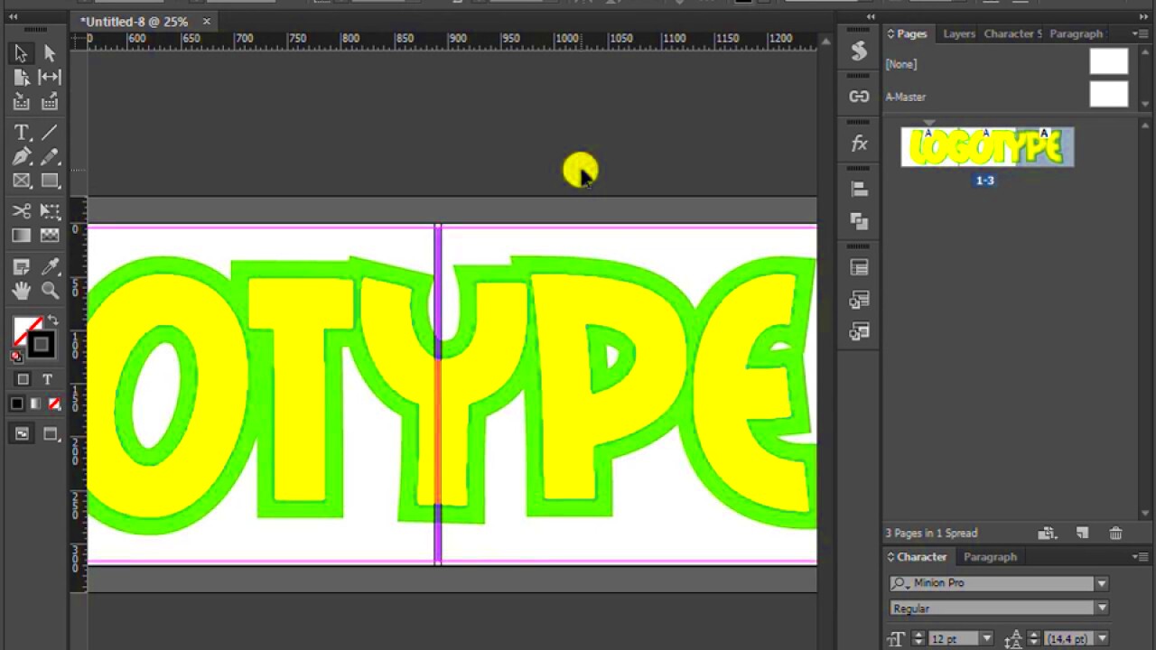
Task: Select the Line tool
Action: (x=50, y=133)
